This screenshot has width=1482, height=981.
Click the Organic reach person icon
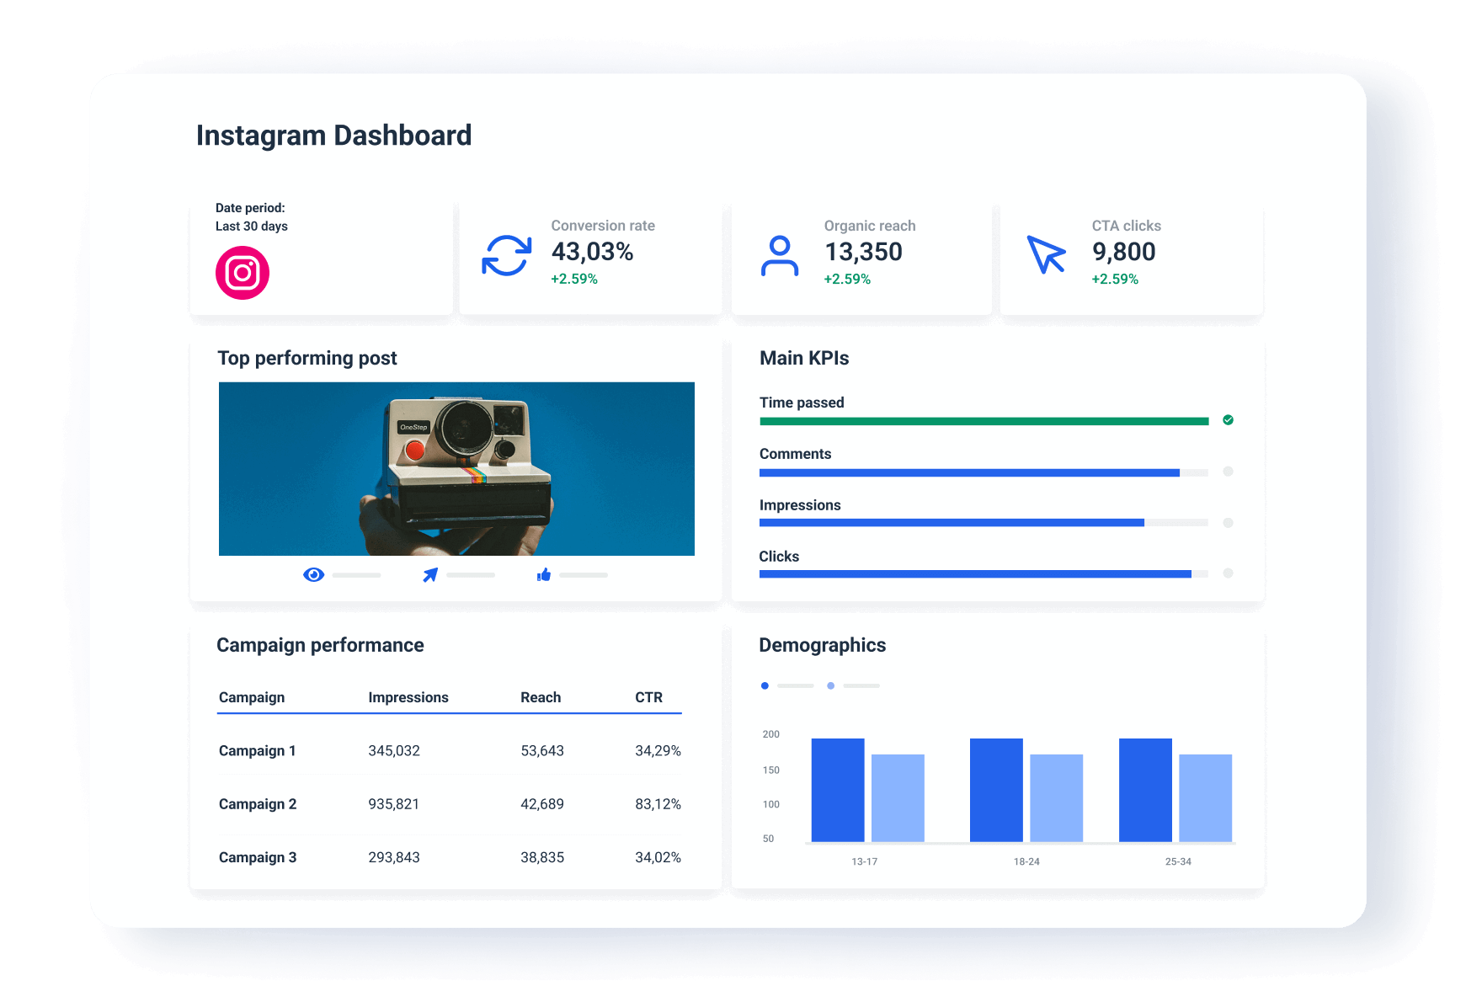(x=780, y=255)
